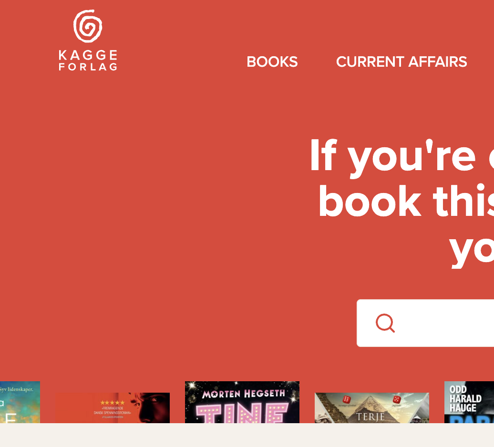The height and width of the screenshot is (447, 494).
Task: Open the red Danish thriller book cover
Action: pos(113,407)
